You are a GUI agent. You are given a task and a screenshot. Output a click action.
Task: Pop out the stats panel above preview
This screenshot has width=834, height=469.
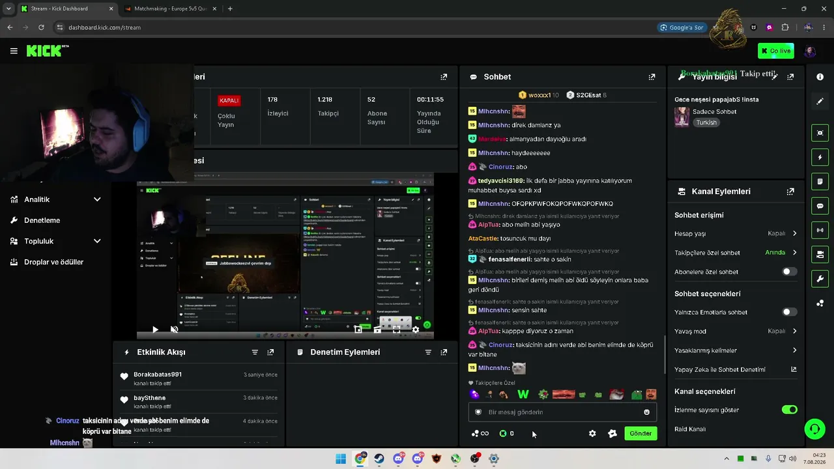[444, 77]
